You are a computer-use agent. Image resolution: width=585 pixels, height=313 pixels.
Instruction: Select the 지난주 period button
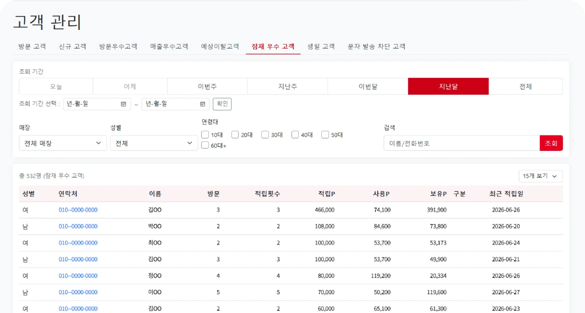point(287,87)
